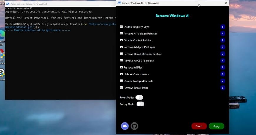256x135 pixels.
Task: Uncheck Disable Registry Keys checkbox
Action: 122,27
